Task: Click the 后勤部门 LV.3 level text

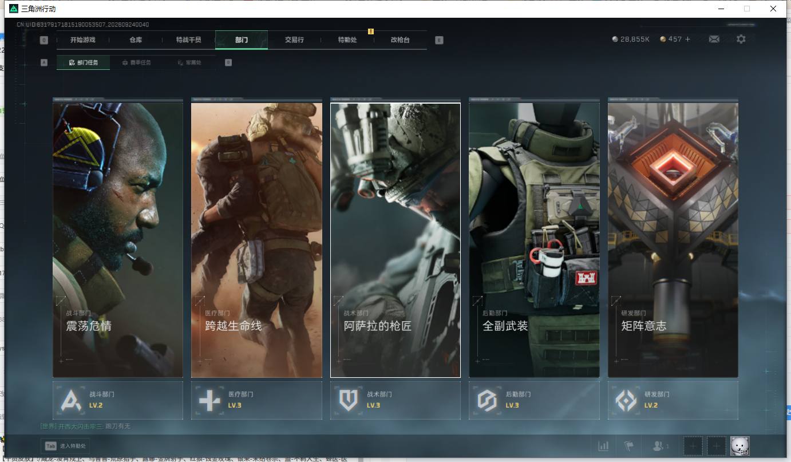Action: (x=512, y=405)
